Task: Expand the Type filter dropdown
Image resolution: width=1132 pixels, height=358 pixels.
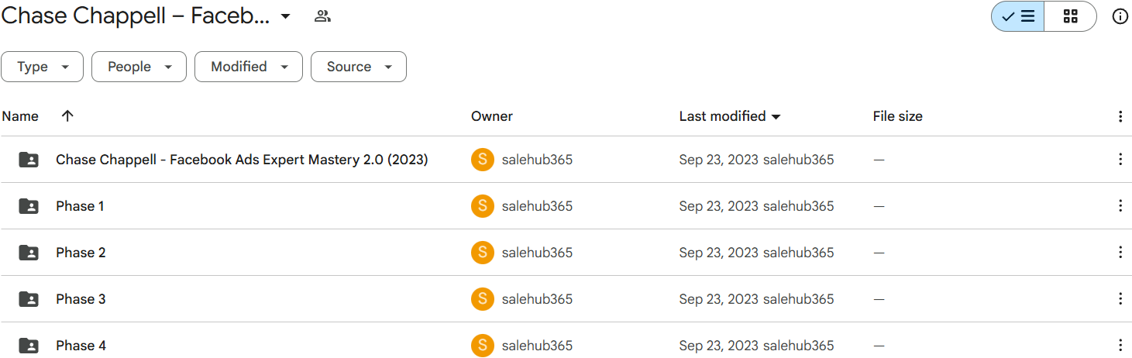Action: tap(43, 67)
